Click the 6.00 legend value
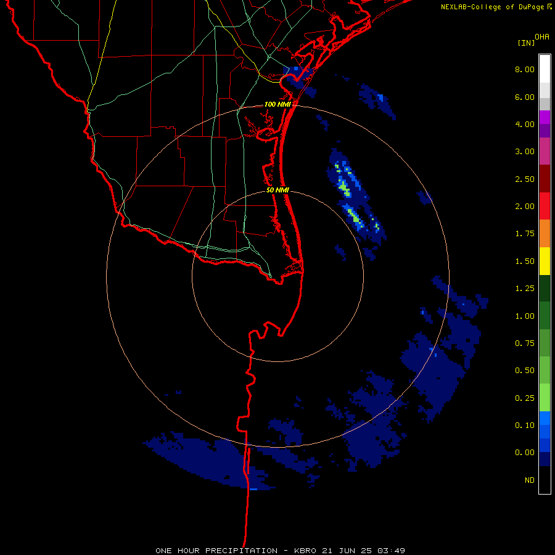Viewport: 555px width, 555px height. point(525,97)
